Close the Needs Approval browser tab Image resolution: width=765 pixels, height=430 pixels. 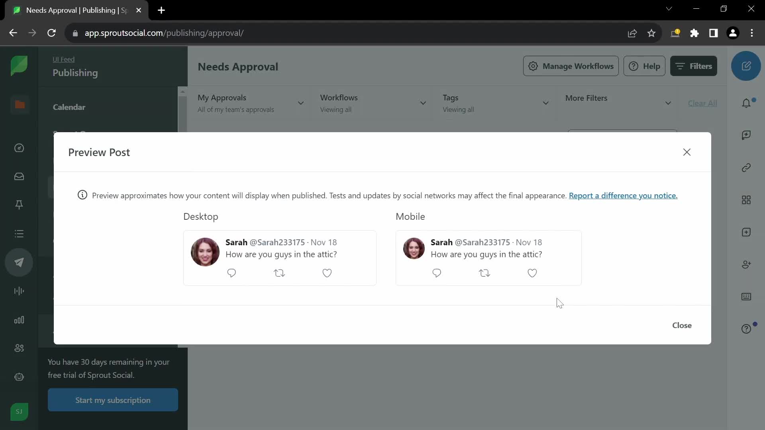click(x=139, y=10)
